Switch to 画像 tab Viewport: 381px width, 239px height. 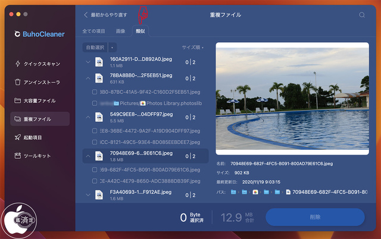point(120,32)
